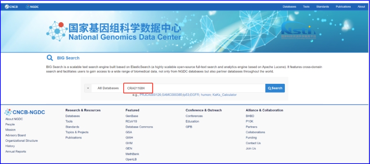
Task: Open the Conferences footer link
Action: point(194,116)
